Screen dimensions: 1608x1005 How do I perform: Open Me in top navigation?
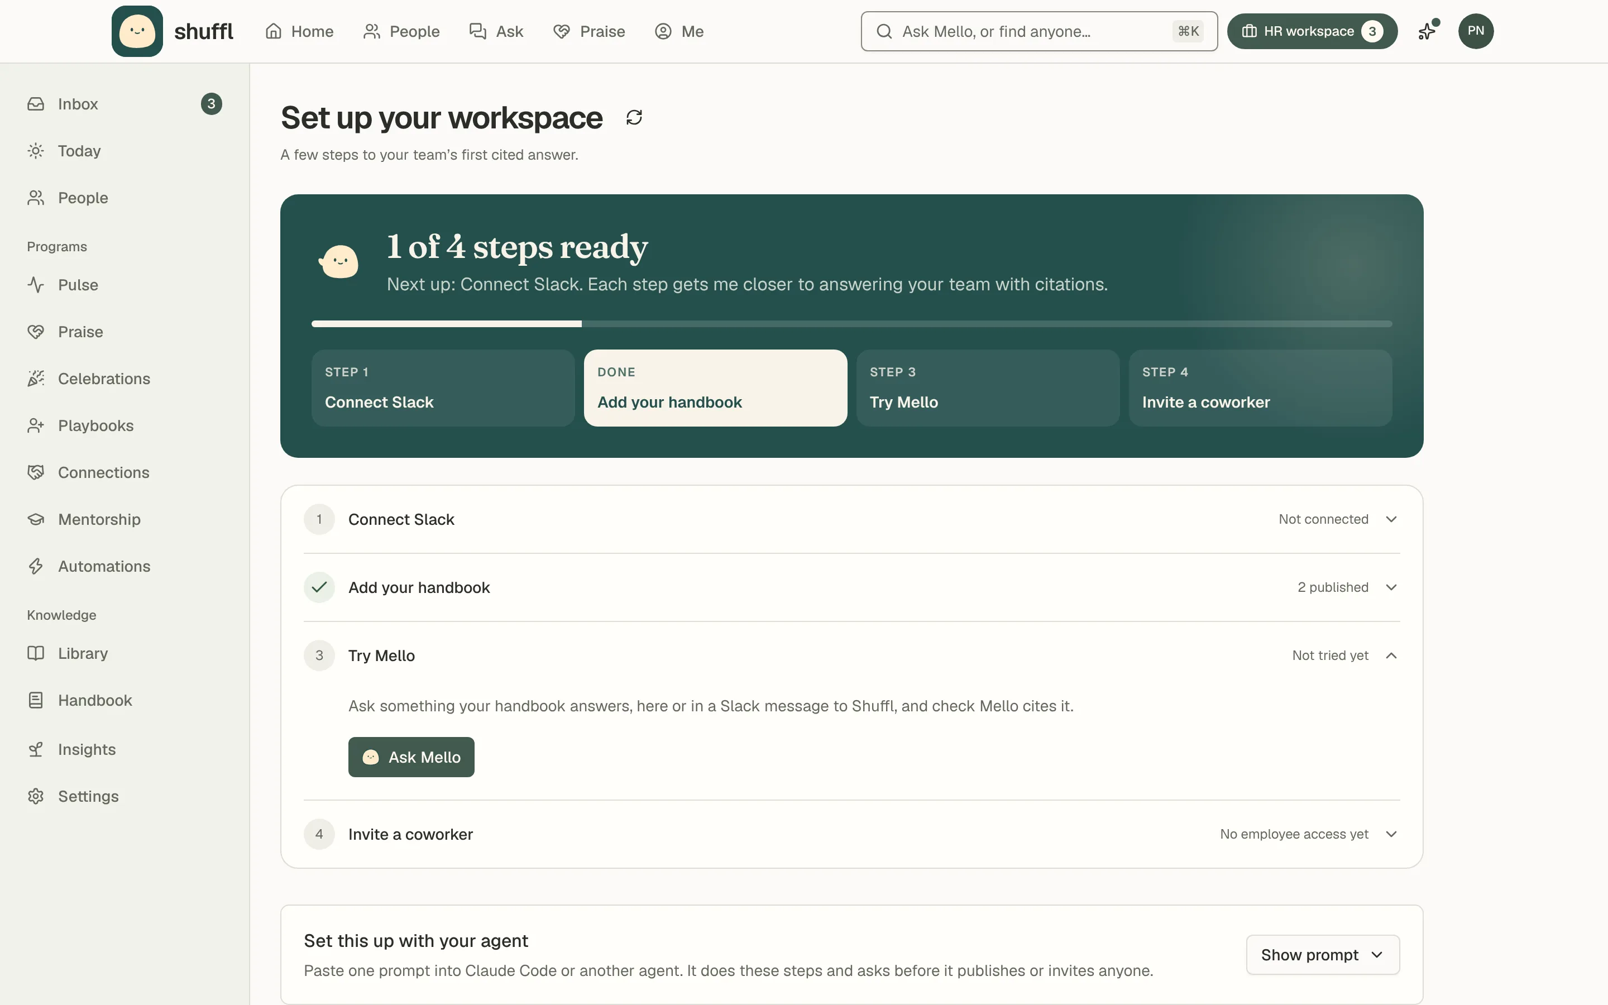[679, 31]
